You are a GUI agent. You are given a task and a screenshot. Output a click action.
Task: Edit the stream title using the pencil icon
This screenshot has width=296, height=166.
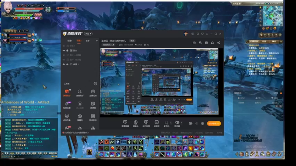(113, 45)
